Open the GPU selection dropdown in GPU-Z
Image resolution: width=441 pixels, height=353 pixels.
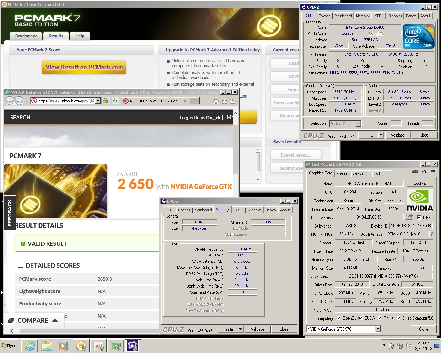(378, 329)
